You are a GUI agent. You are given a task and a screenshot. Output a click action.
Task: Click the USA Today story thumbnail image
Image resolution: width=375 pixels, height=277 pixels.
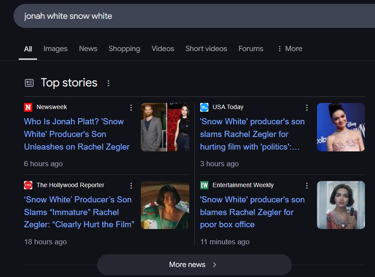pyautogui.click(x=341, y=127)
